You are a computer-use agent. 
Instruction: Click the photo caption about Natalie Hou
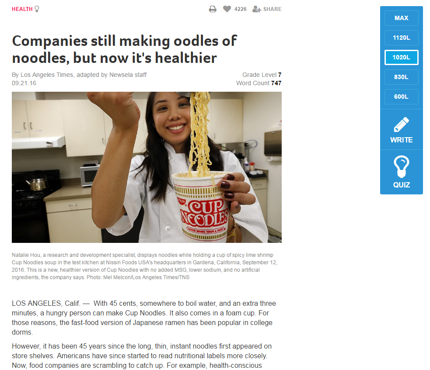(x=144, y=266)
